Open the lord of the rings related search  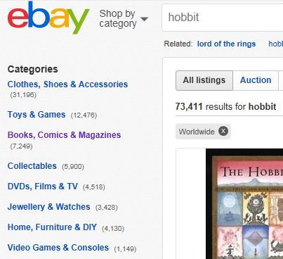click(x=226, y=44)
